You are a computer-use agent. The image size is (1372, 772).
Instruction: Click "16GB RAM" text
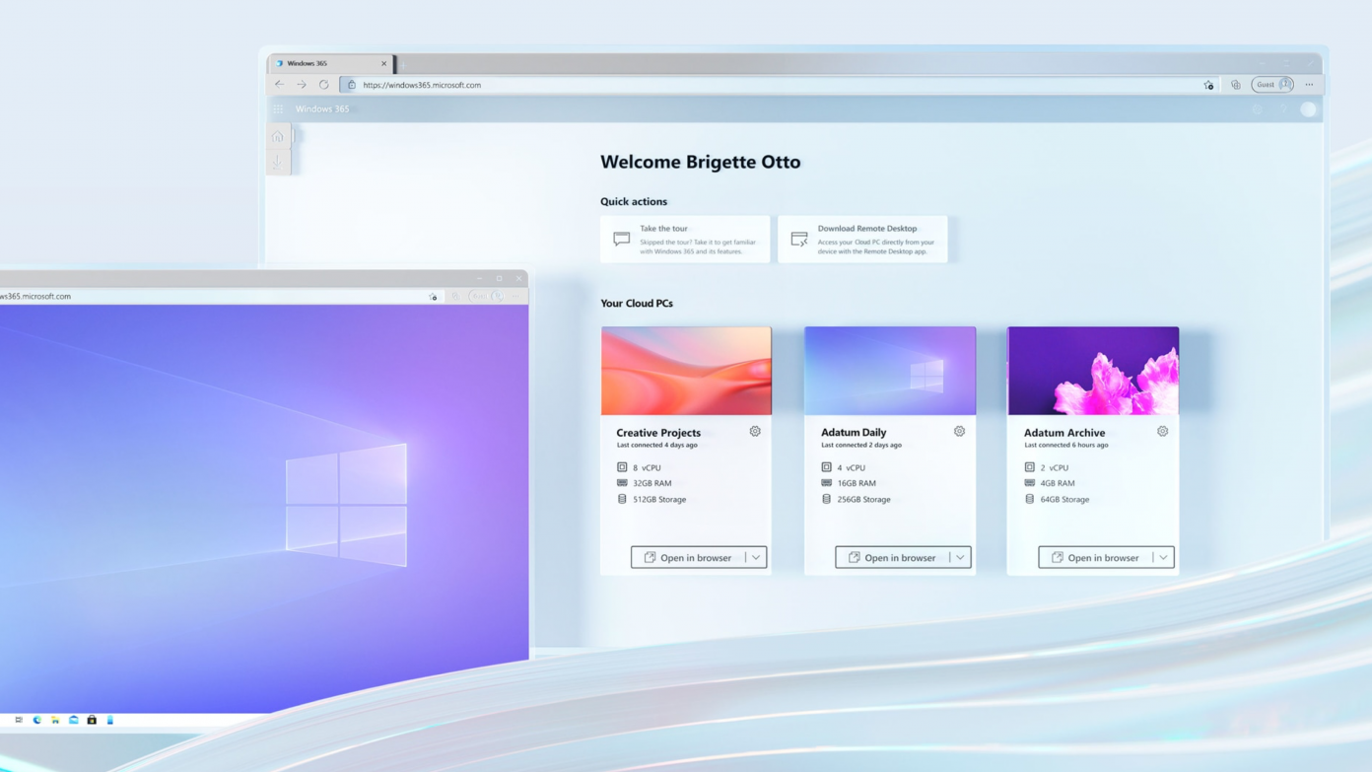(x=857, y=483)
